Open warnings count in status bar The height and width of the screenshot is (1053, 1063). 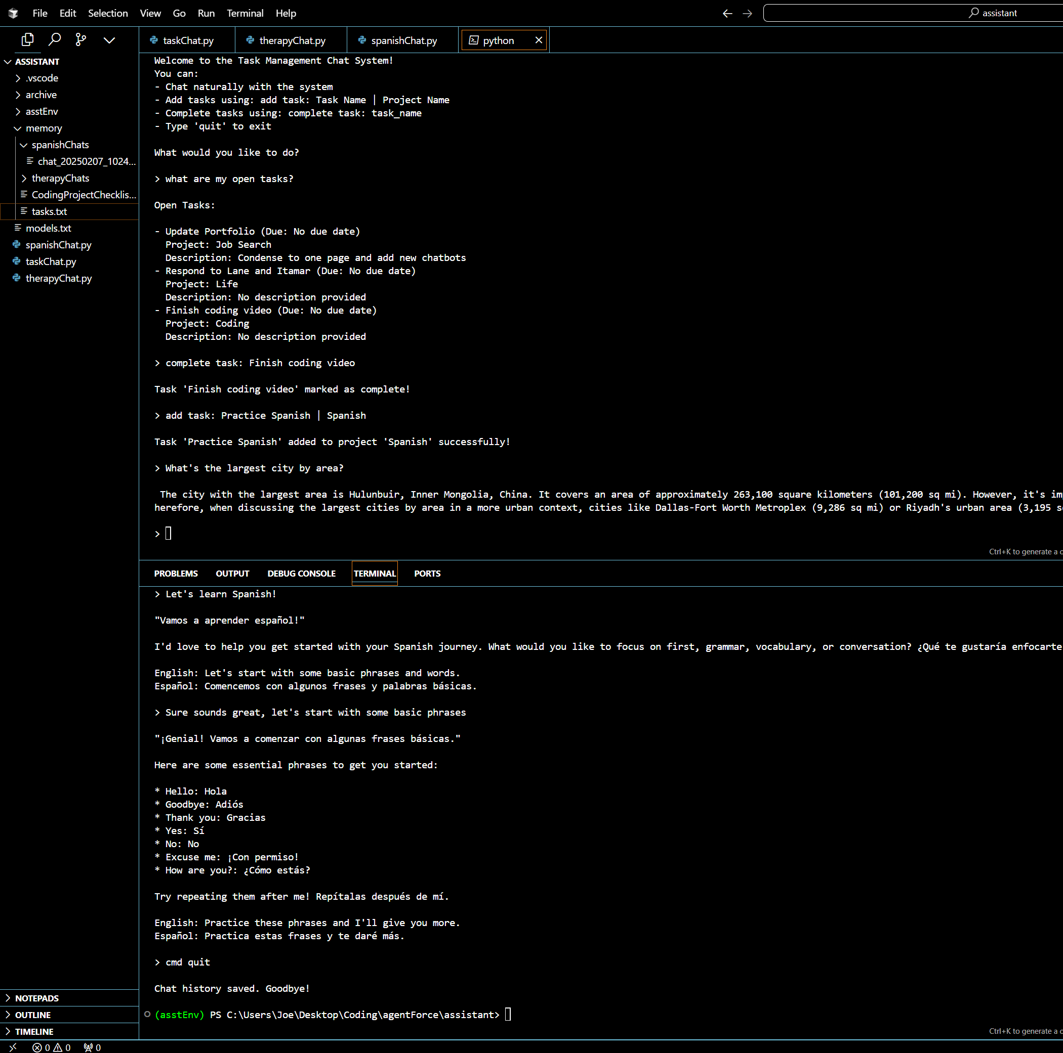click(62, 1047)
